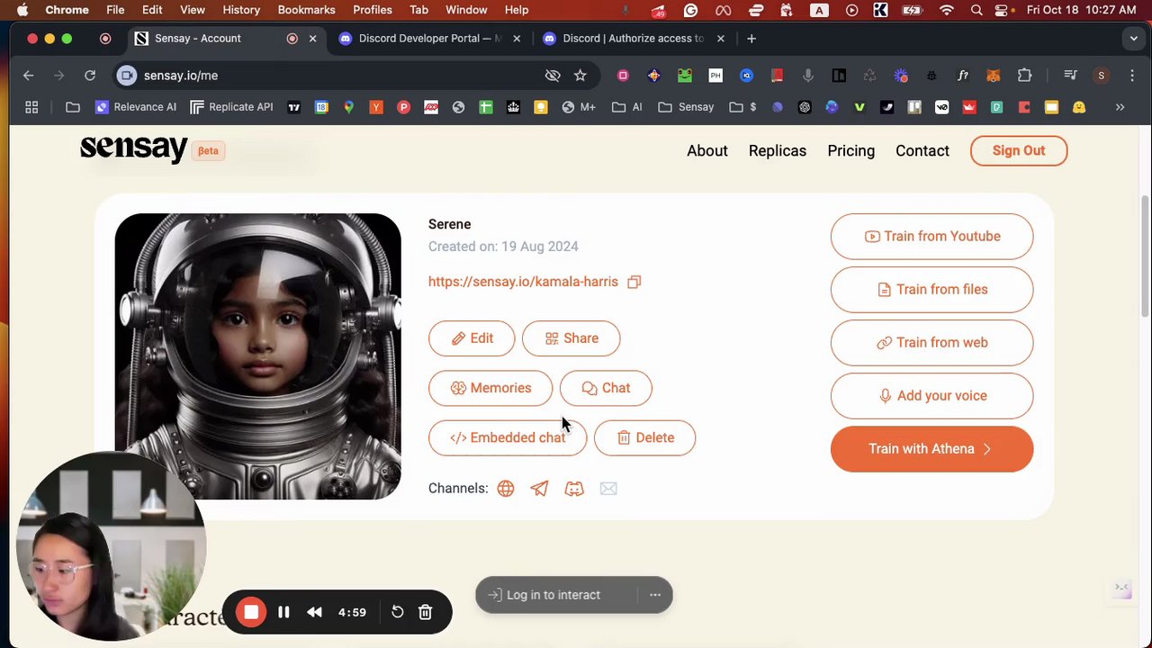The width and height of the screenshot is (1152, 648).
Task: Open the Replicate API bookmark
Action: (231, 107)
